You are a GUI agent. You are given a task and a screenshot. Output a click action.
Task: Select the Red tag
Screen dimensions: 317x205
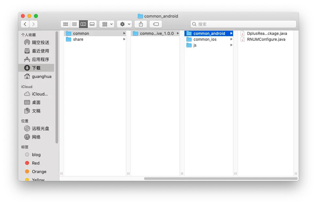point(36,163)
